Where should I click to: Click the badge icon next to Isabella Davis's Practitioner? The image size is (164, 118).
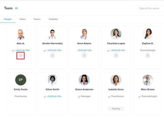click(109, 97)
